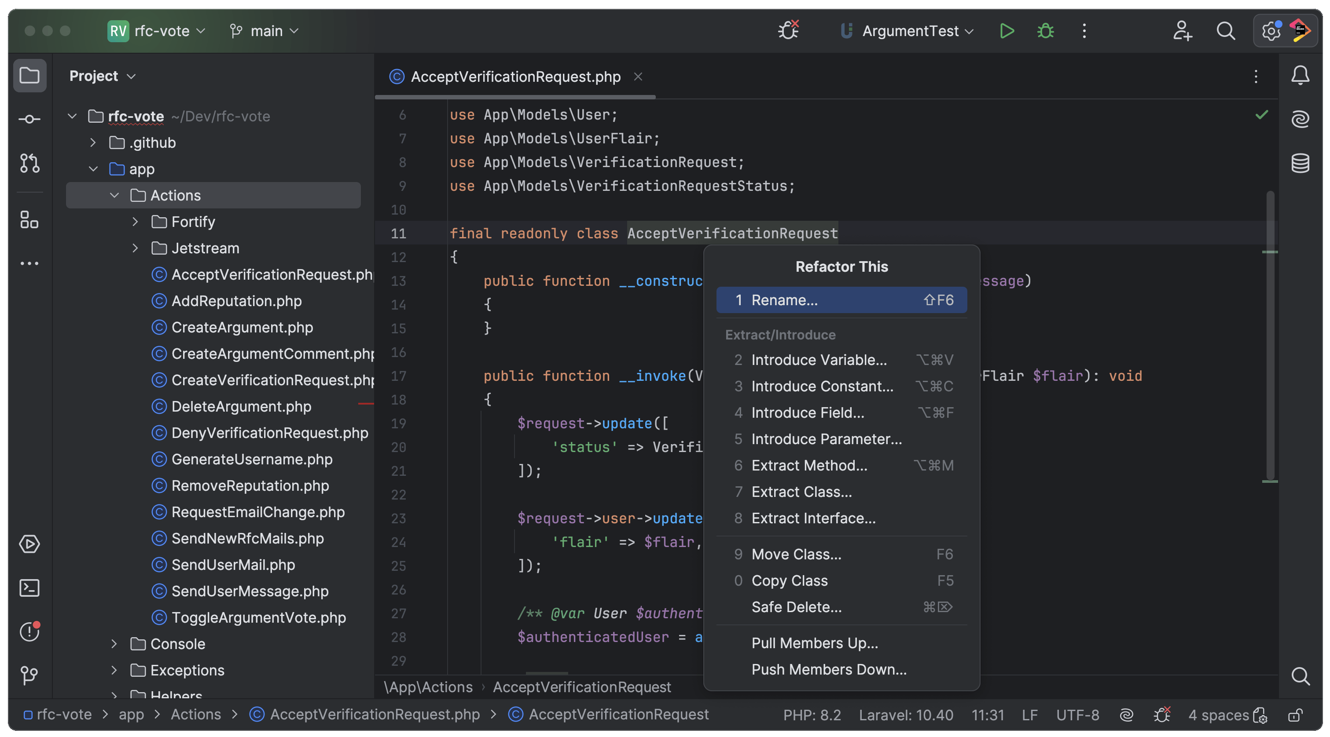This screenshot has width=1330, height=737.
Task: Toggle the PHP debug listener bug icon
Action: pyautogui.click(x=788, y=31)
